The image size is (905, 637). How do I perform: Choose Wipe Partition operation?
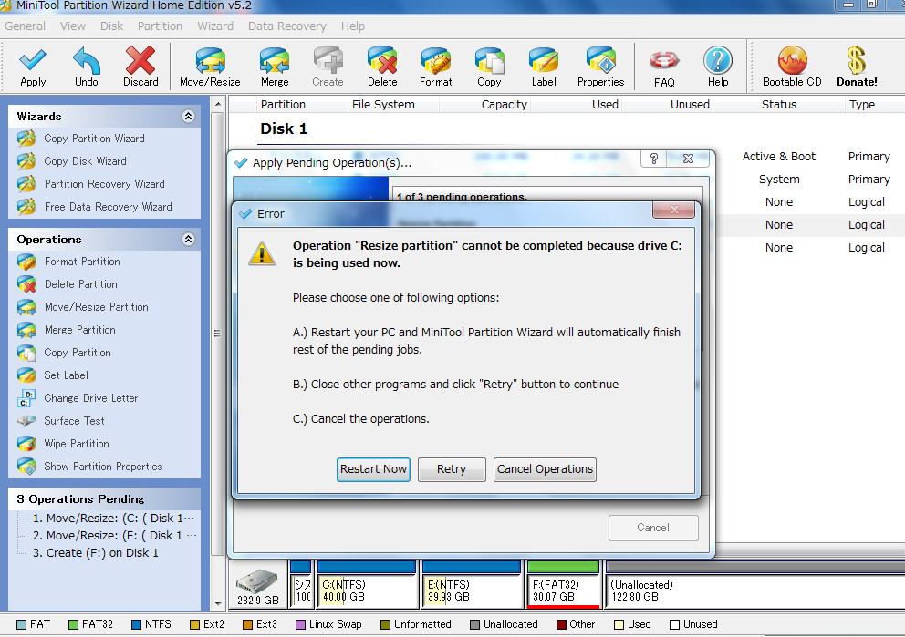click(x=77, y=443)
